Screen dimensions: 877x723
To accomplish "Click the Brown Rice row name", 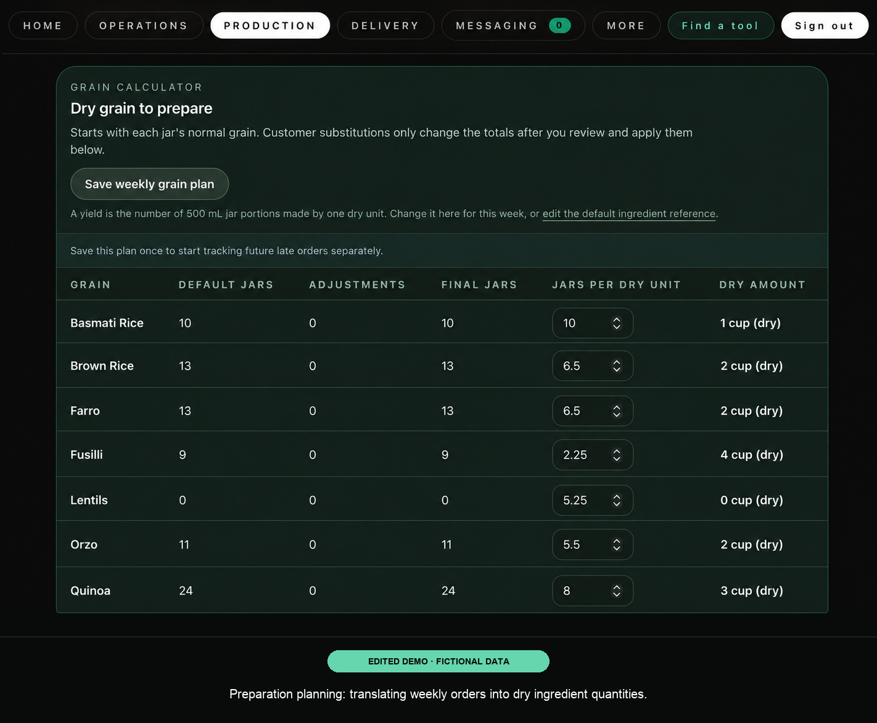I will coord(102,366).
